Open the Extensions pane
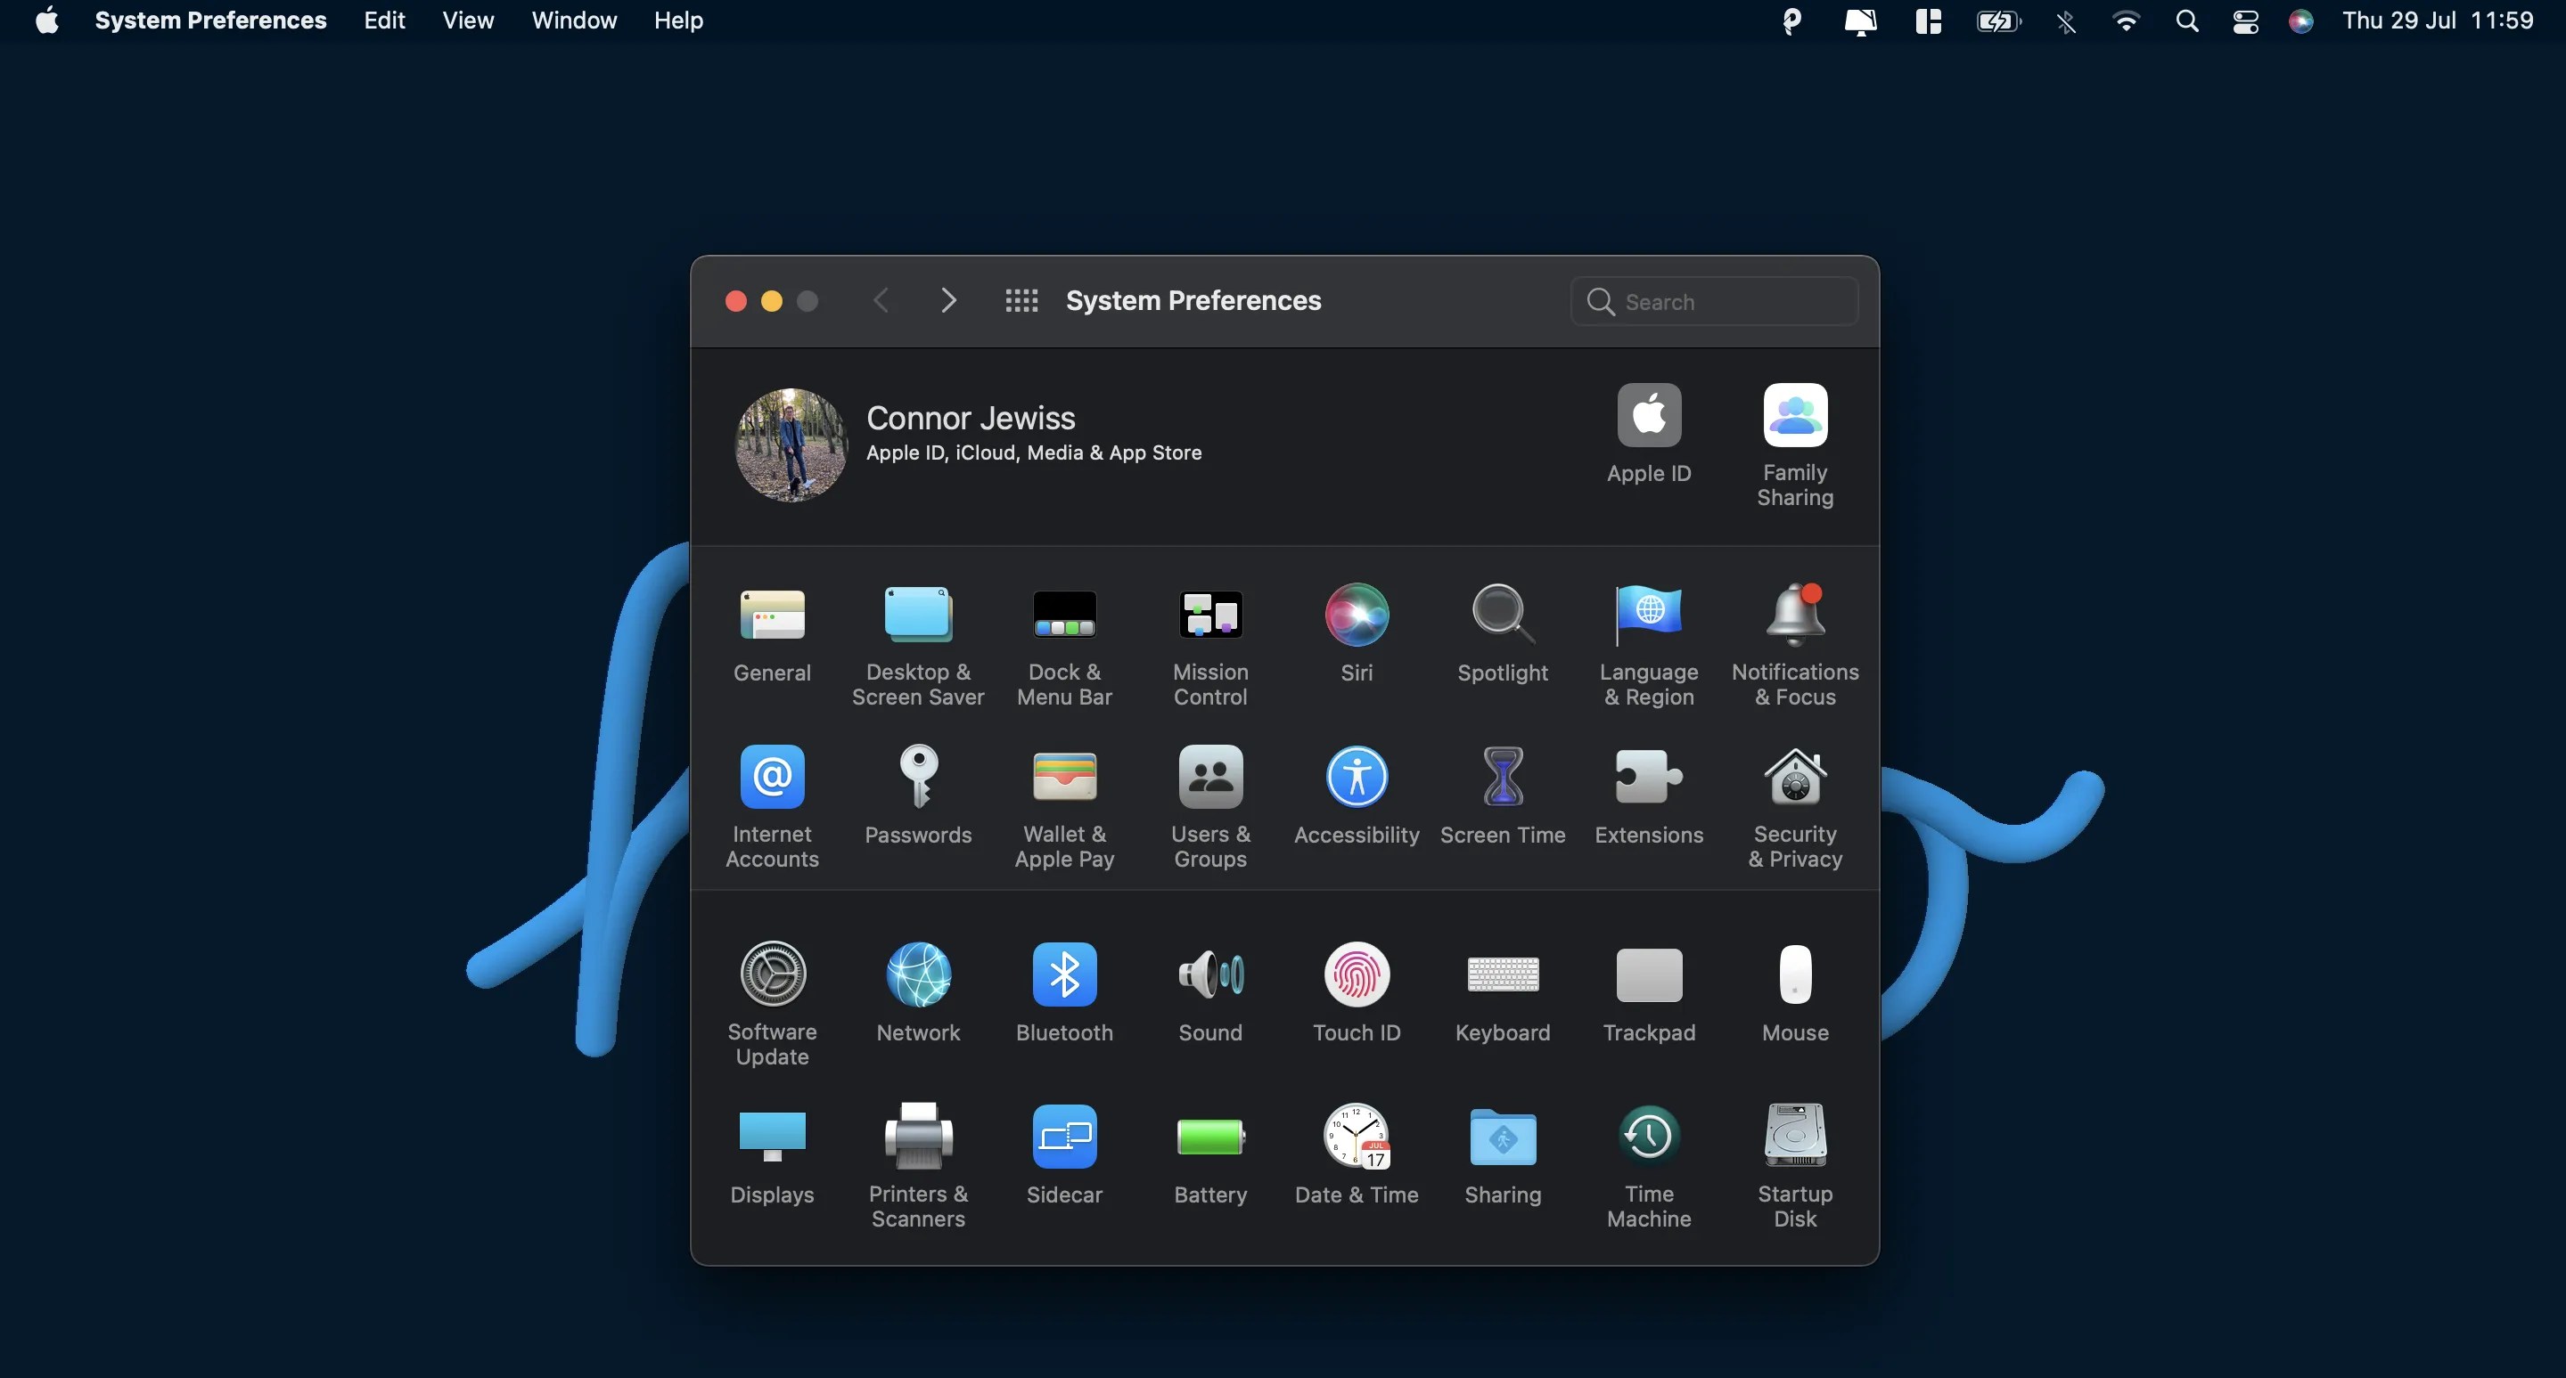Image resolution: width=2566 pixels, height=1378 pixels. point(1649,795)
